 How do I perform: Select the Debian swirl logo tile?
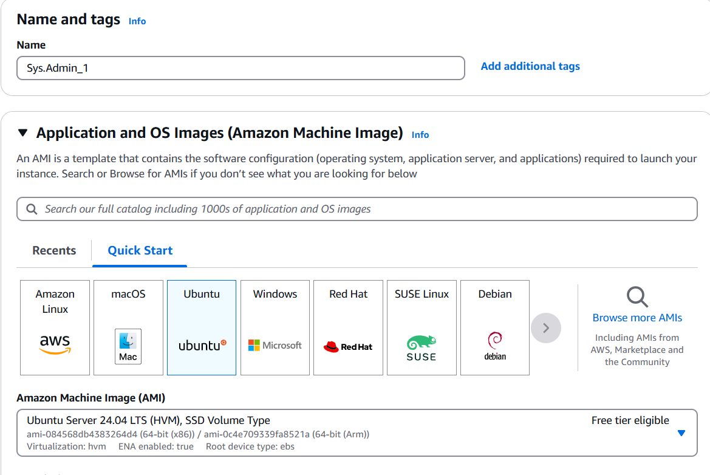(x=495, y=327)
